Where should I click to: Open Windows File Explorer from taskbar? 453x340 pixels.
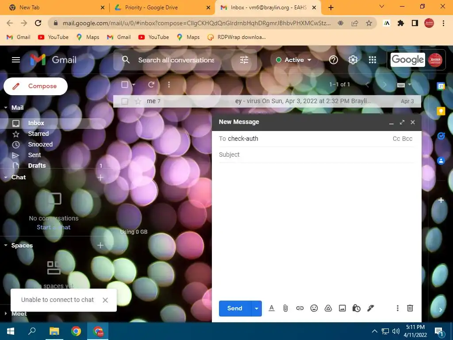pyautogui.click(x=54, y=331)
